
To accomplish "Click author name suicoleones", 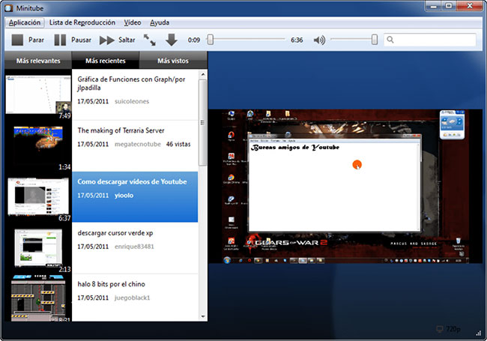I will [132, 101].
